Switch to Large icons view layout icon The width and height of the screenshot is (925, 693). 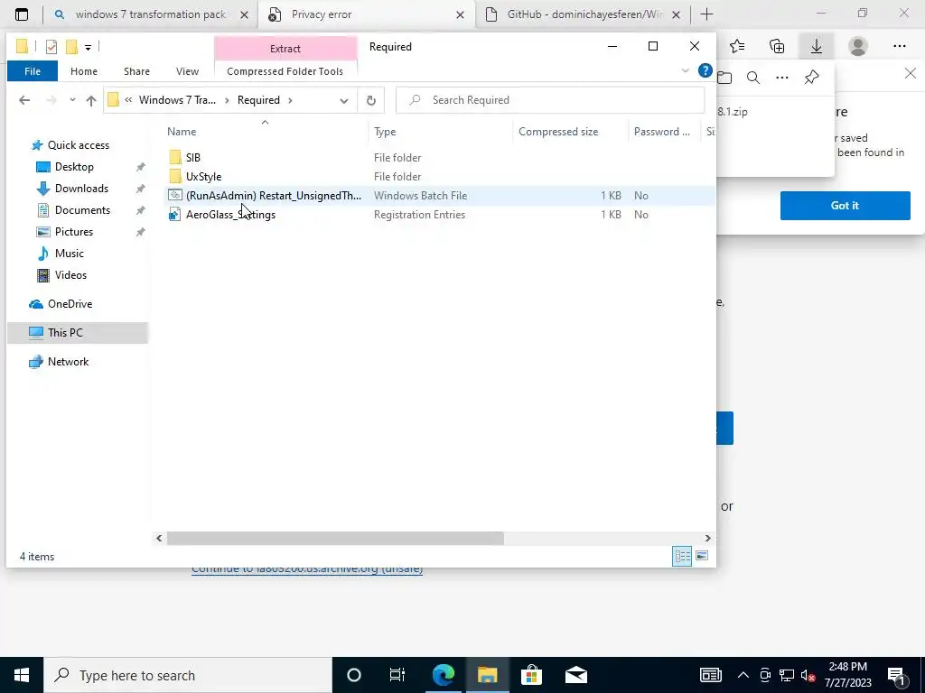(702, 556)
